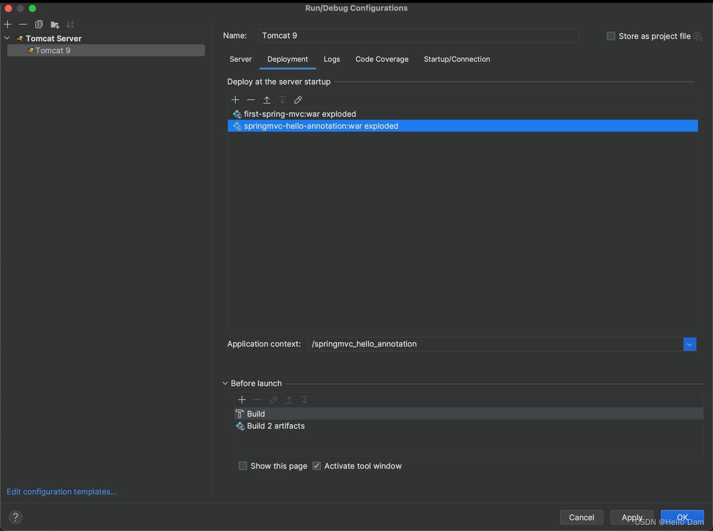Open Edit configuration templates link
The width and height of the screenshot is (713, 531).
[61, 491]
